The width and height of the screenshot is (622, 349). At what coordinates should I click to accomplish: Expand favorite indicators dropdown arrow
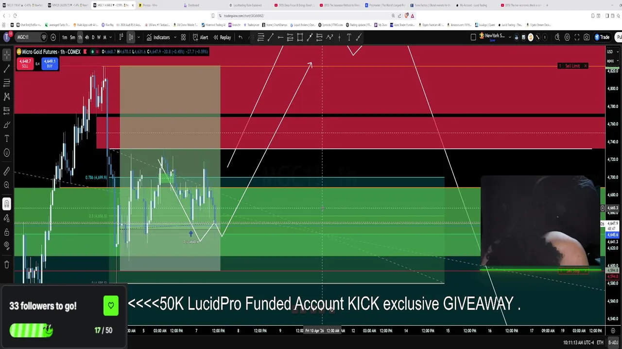(x=174, y=37)
